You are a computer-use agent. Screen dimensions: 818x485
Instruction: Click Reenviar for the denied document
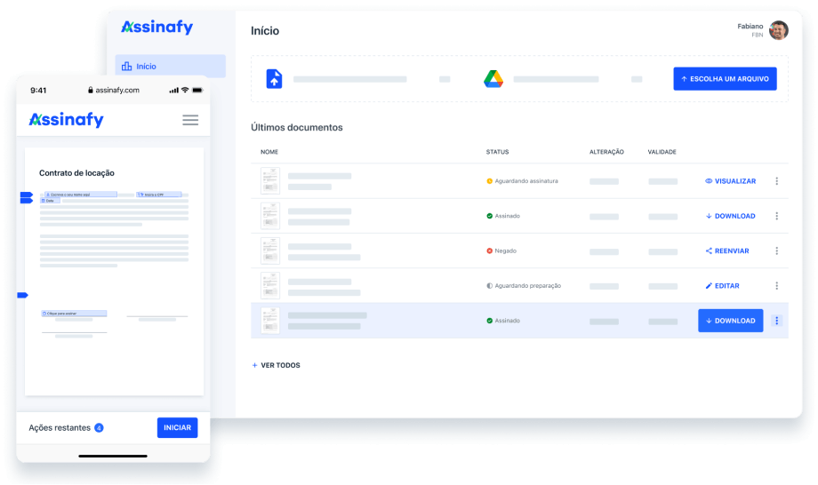(727, 251)
